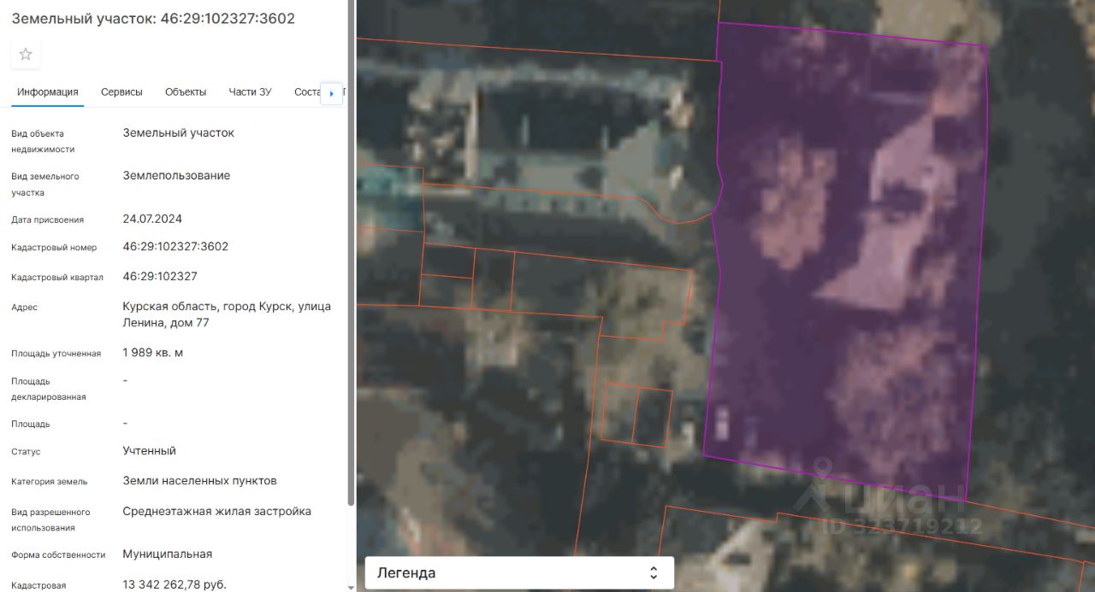Select cadastral quarter value 46:29:102327
This screenshot has width=1095, height=592.
coord(160,276)
